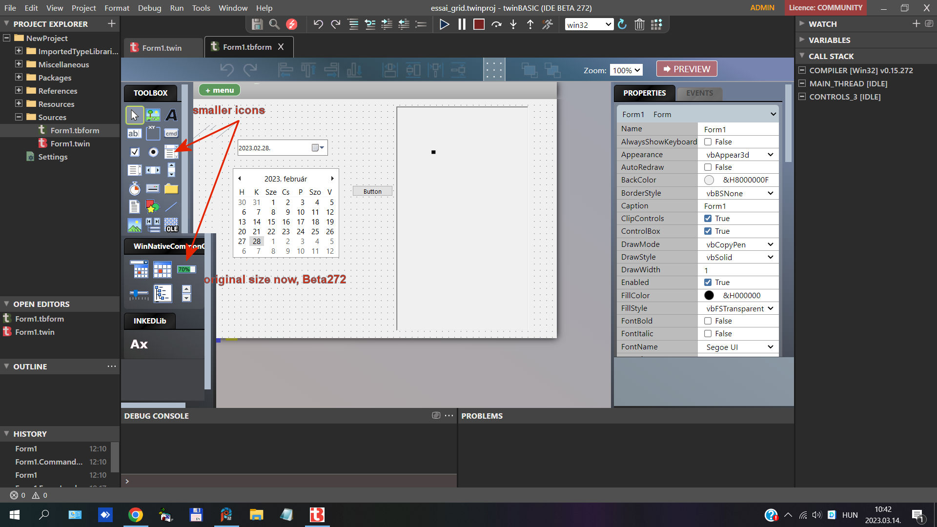Open the File menu

click(10, 8)
